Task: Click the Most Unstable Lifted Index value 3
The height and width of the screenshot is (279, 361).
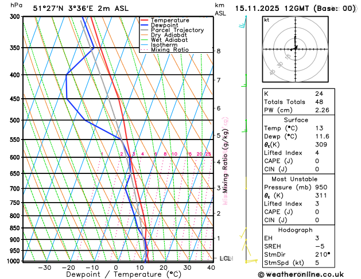Action: (x=317, y=204)
